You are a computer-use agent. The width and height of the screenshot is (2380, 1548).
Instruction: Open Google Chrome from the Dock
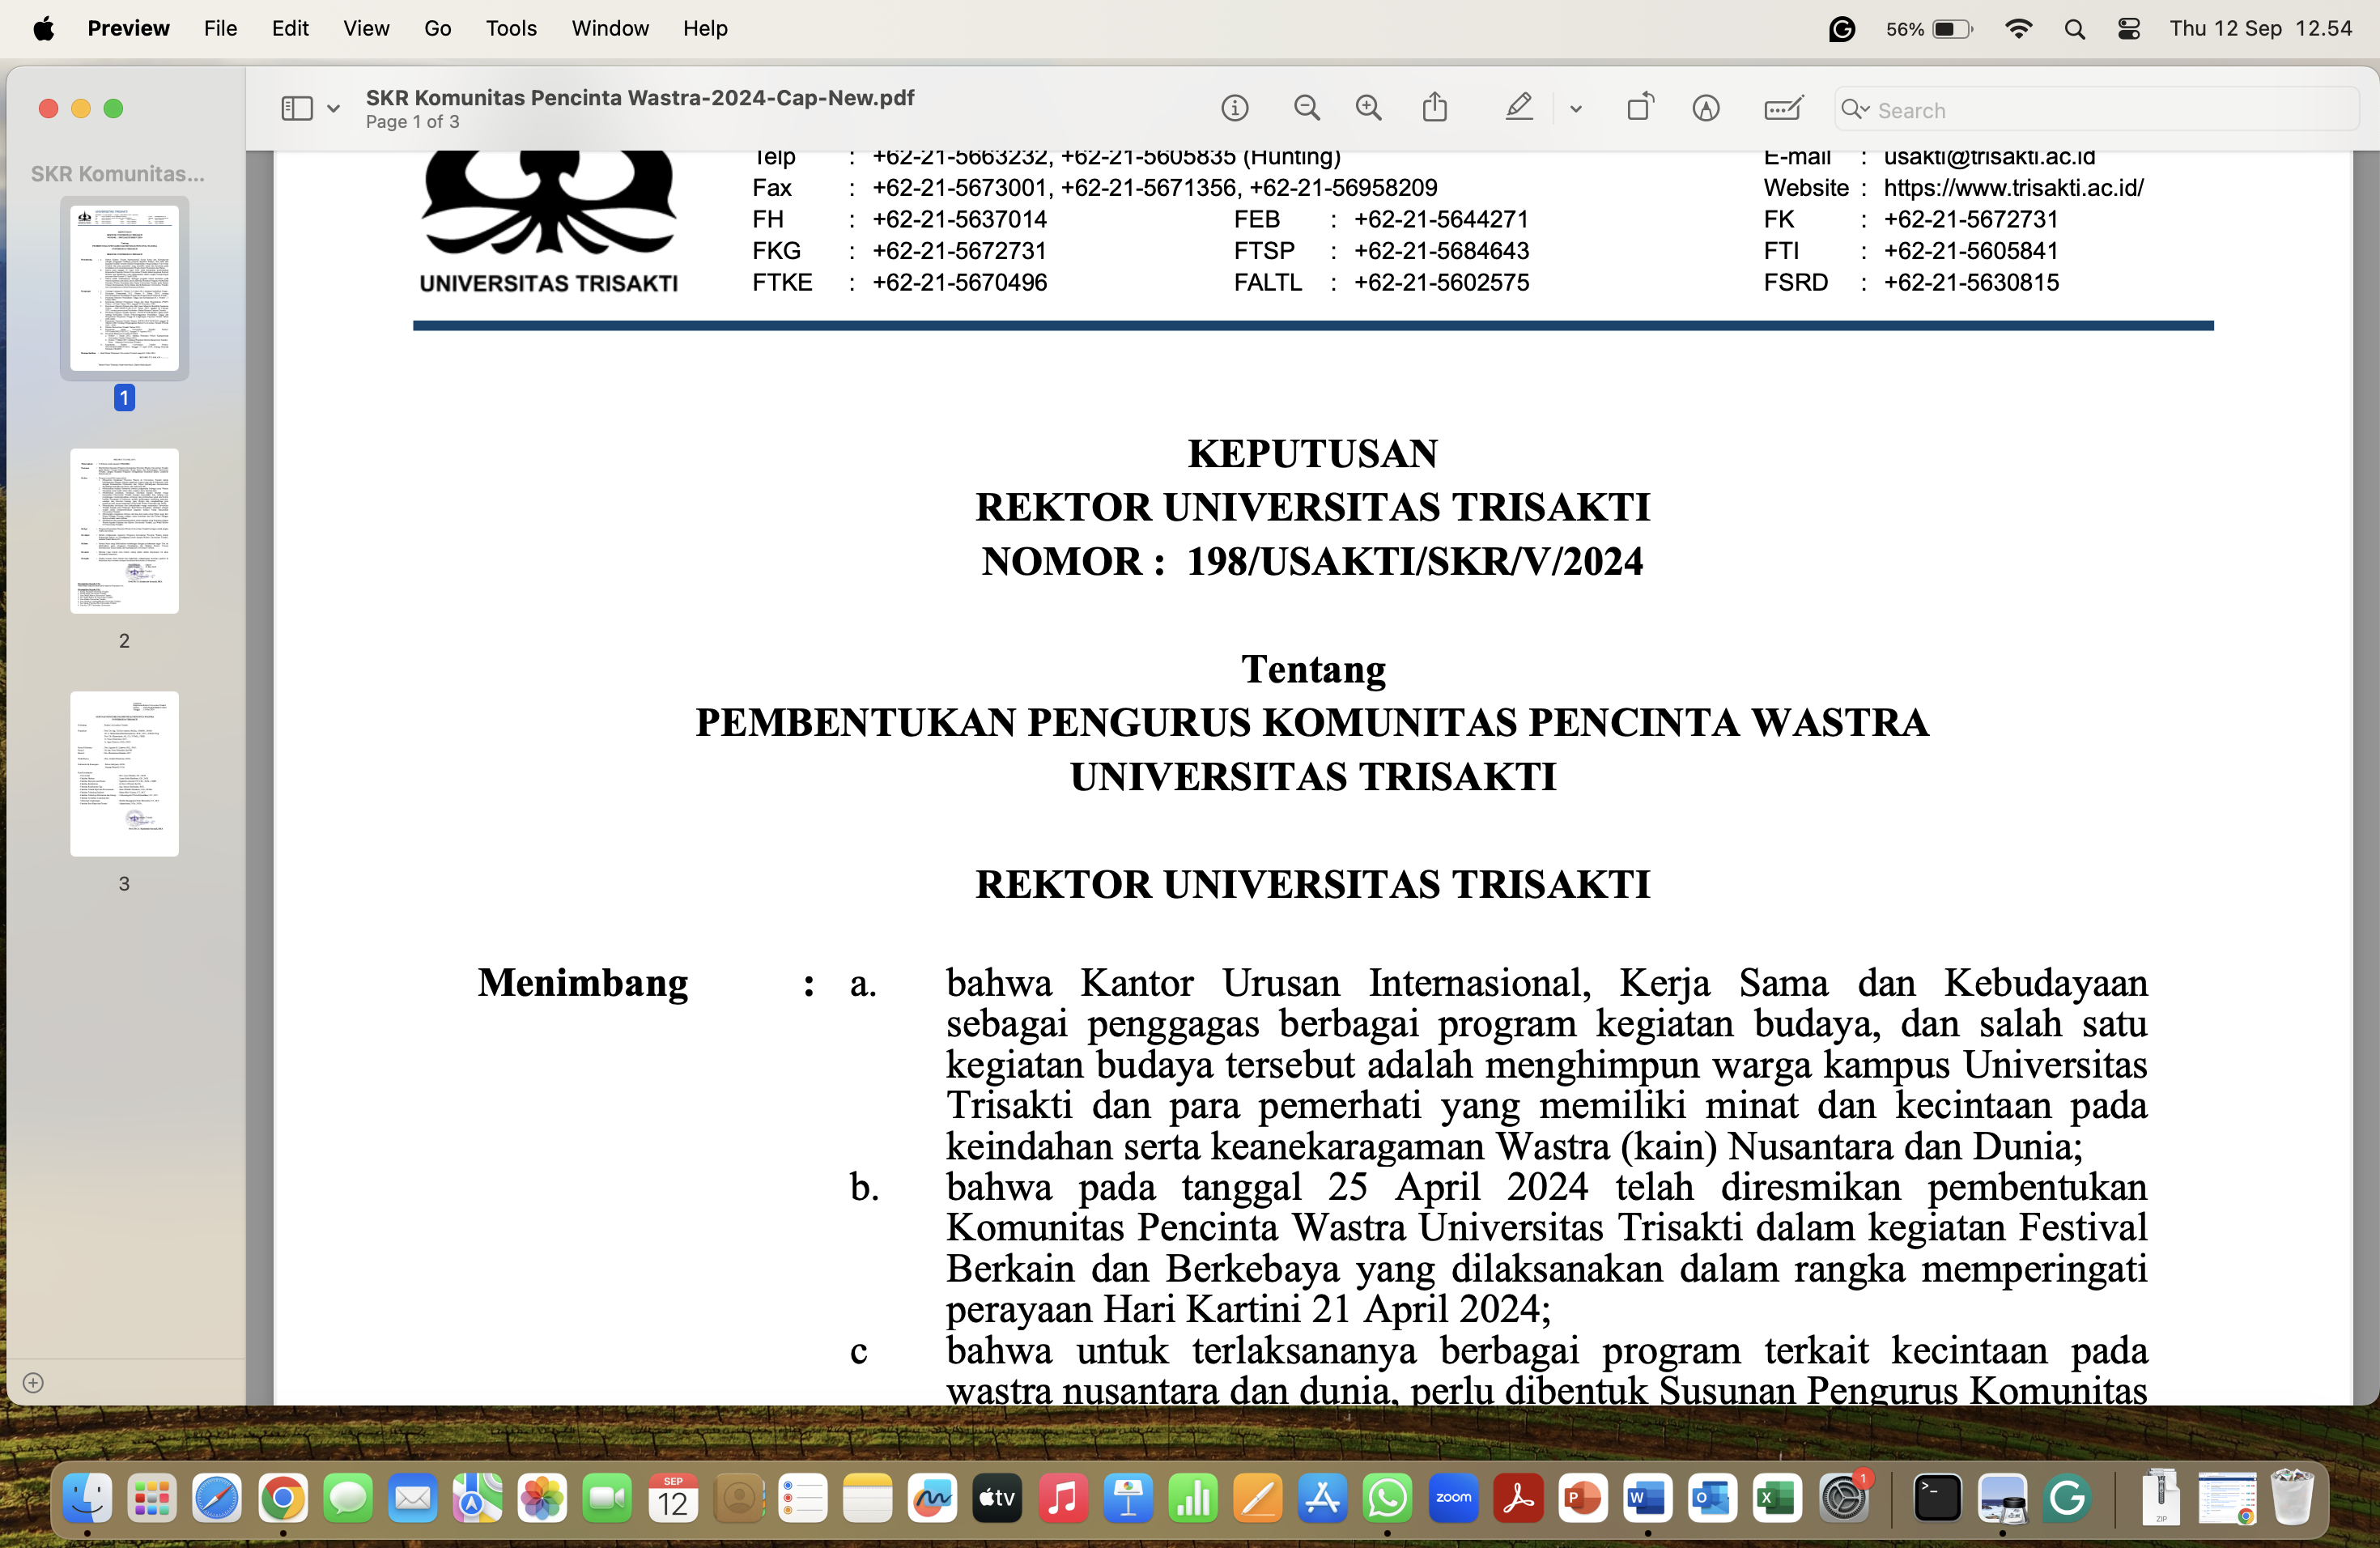coord(283,1497)
